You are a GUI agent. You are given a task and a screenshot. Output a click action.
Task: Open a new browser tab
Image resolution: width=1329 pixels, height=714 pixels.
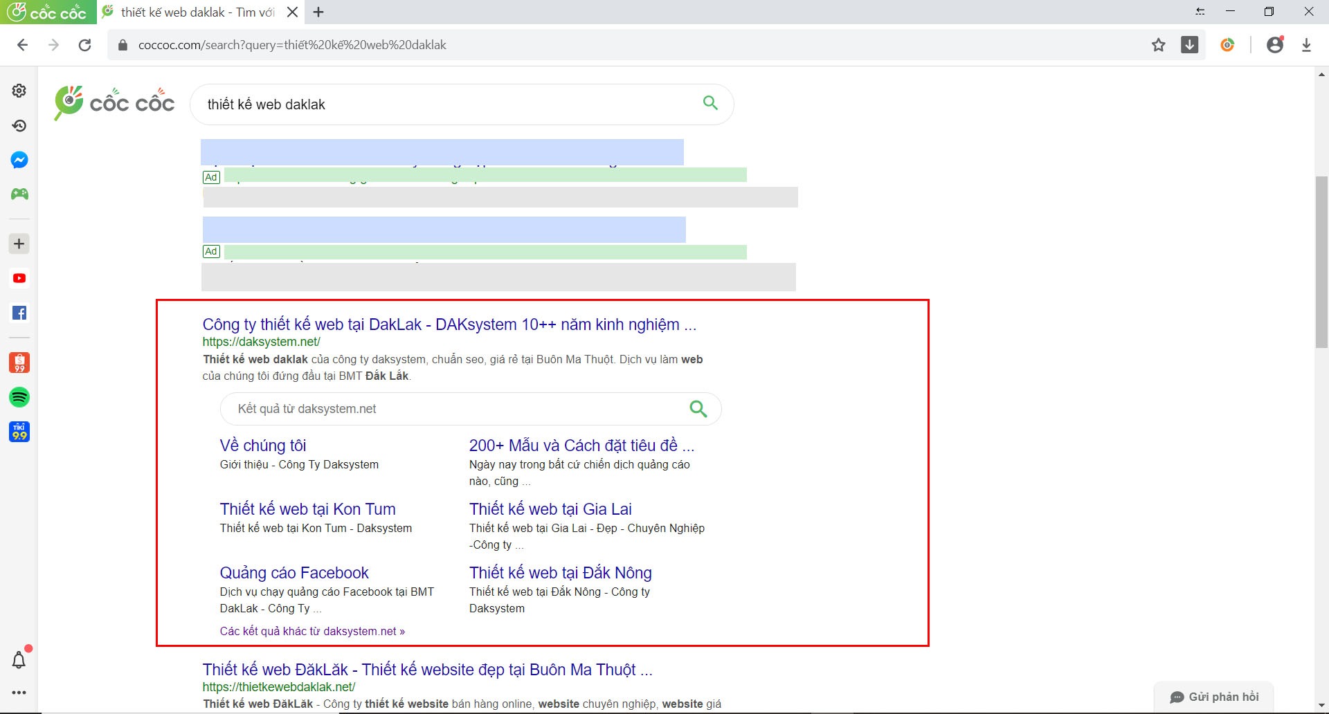(x=318, y=12)
